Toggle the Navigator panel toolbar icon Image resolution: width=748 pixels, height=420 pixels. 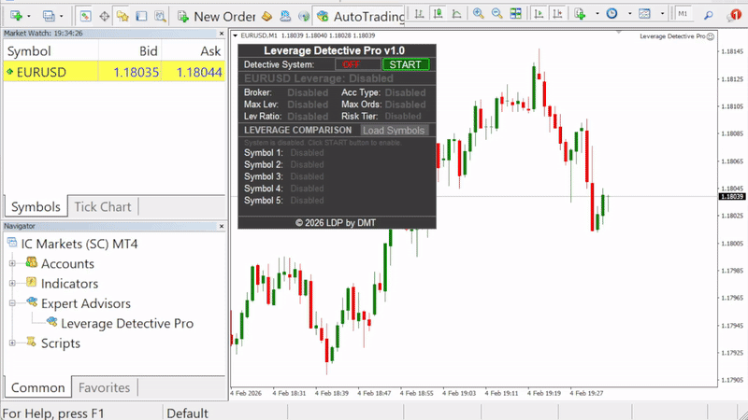tap(122, 16)
